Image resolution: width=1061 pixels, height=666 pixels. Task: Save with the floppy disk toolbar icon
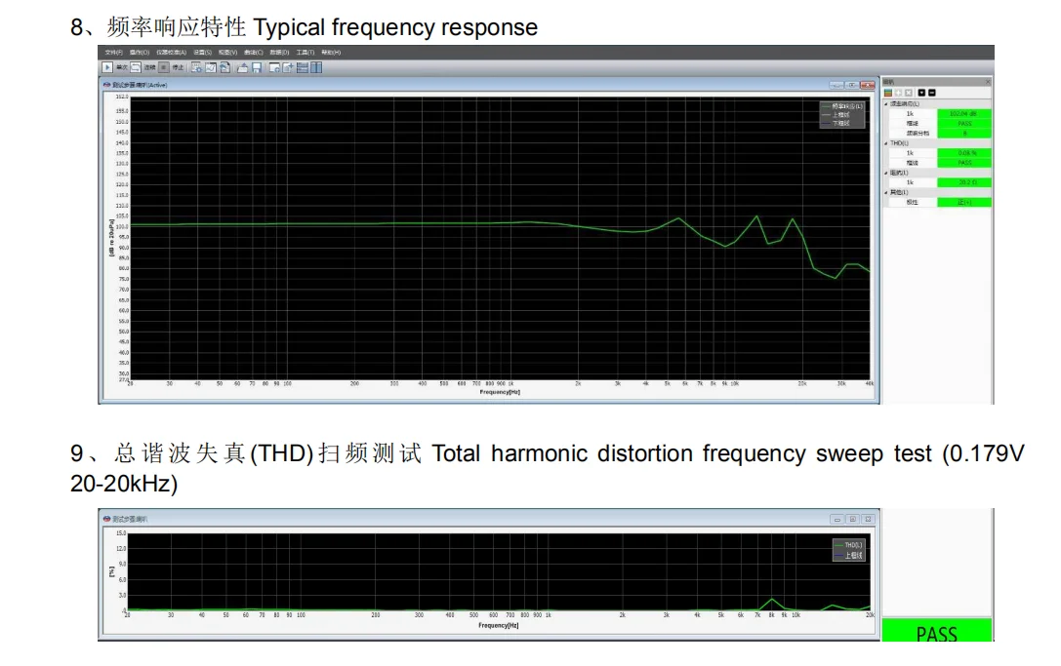pyautogui.click(x=257, y=67)
